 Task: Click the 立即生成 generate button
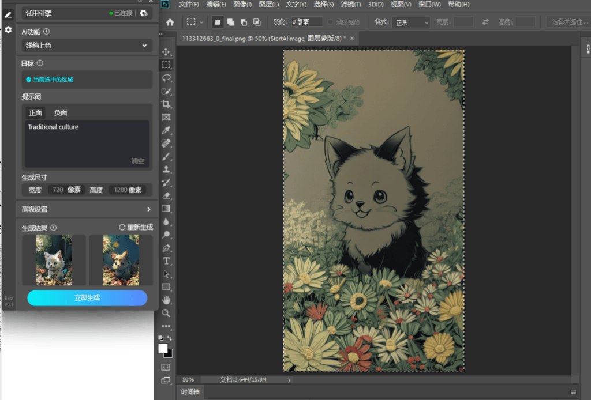coord(87,297)
